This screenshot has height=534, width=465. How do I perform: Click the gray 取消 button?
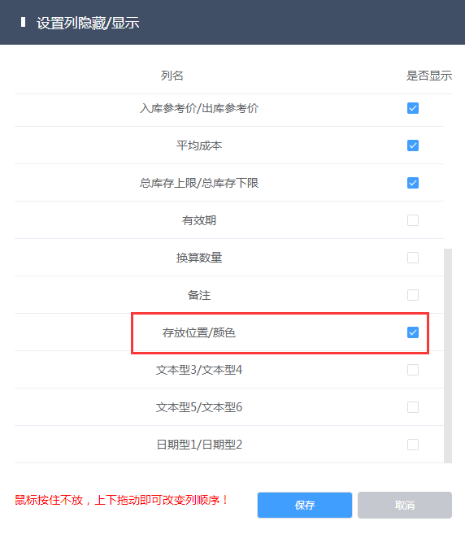click(x=405, y=505)
